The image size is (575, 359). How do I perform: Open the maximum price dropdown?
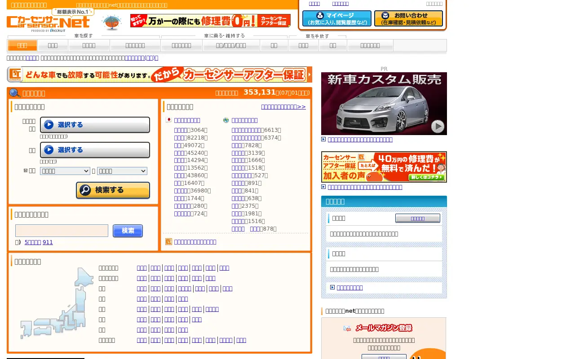pos(122,171)
